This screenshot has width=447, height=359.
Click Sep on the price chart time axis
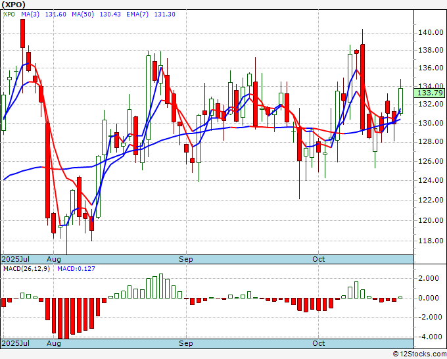click(x=186, y=259)
